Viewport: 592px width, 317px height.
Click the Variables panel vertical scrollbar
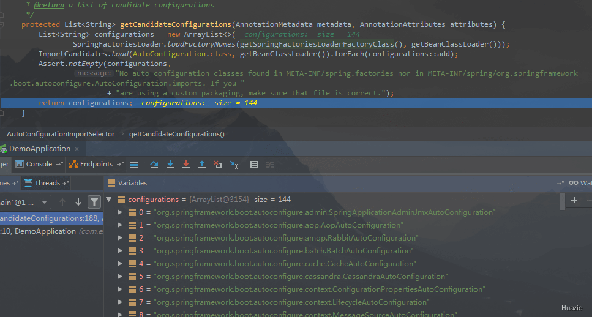[563, 201]
